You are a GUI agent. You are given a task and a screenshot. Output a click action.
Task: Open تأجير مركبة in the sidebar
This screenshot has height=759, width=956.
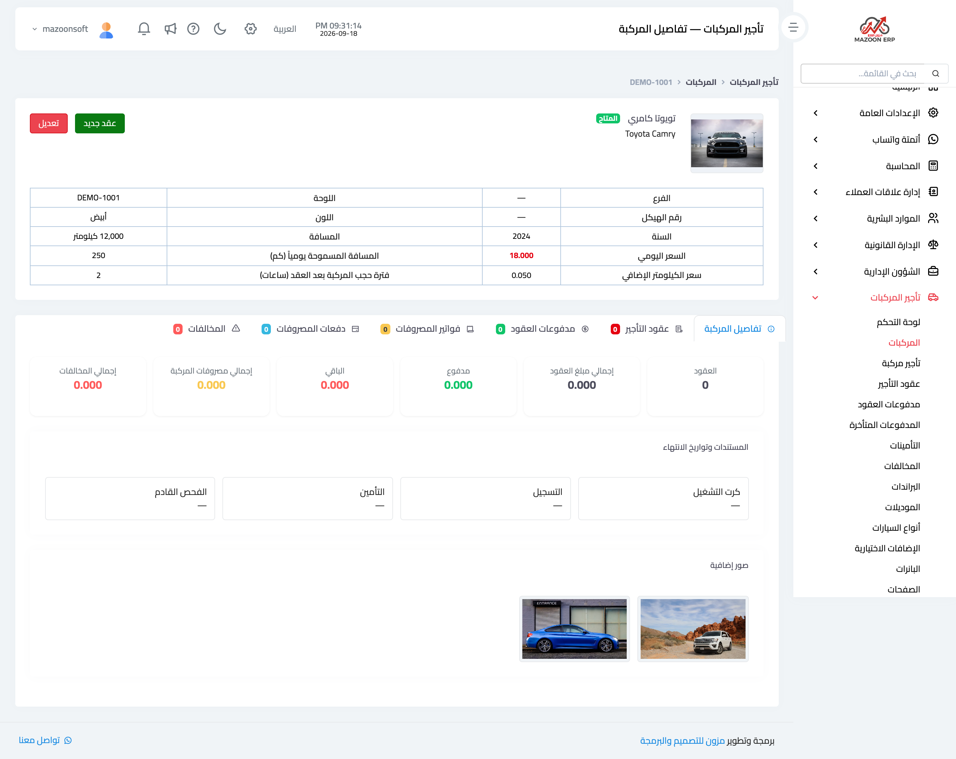[x=901, y=363]
